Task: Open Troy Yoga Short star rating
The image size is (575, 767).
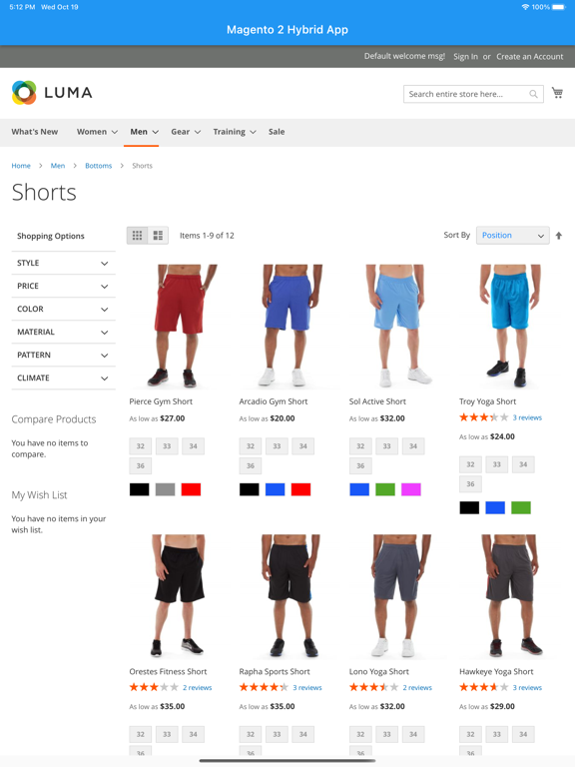Action: click(483, 417)
